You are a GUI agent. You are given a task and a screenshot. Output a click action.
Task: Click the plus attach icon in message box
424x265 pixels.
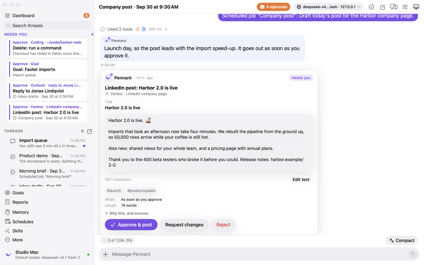[105, 254]
